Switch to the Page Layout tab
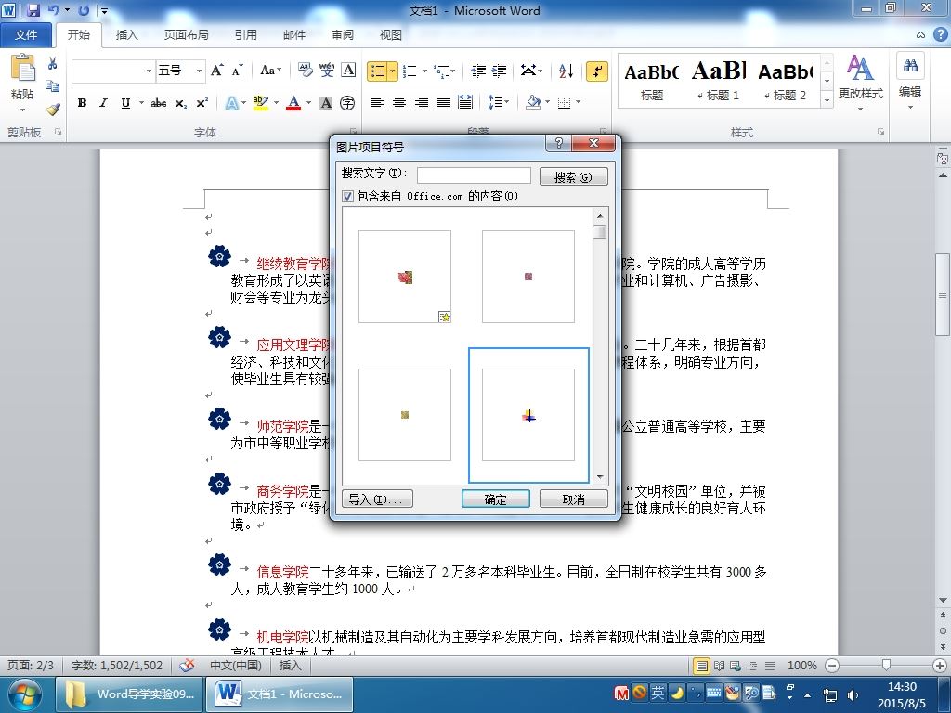This screenshot has width=951, height=713. (186, 34)
